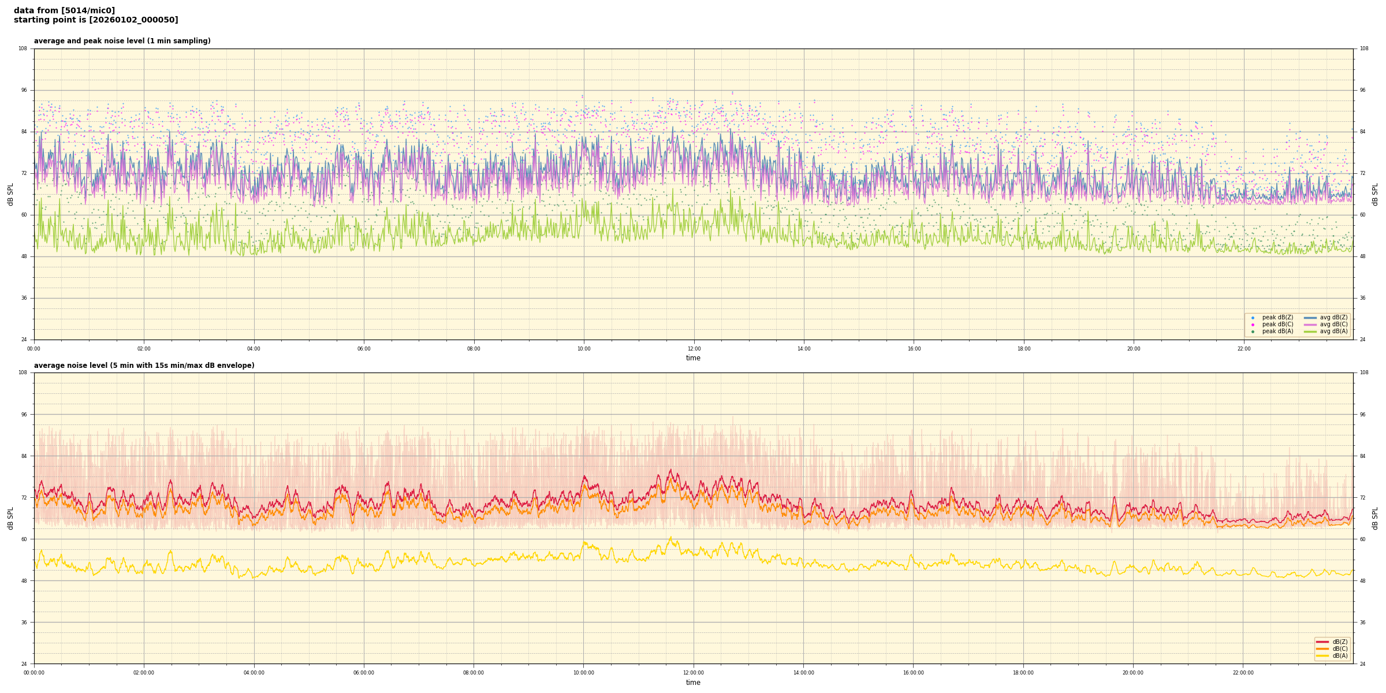Viewport: 1386px width, 693px height.
Task: Click the 'time' label under bottom chart
Action: tap(693, 683)
